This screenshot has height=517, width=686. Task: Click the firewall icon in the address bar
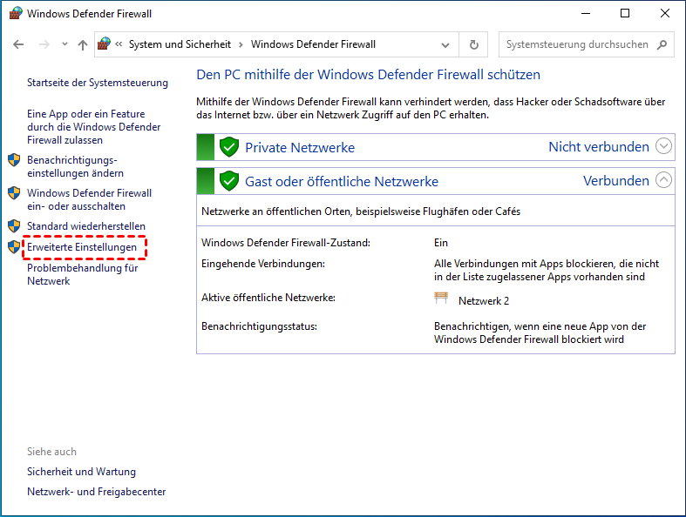click(x=105, y=44)
